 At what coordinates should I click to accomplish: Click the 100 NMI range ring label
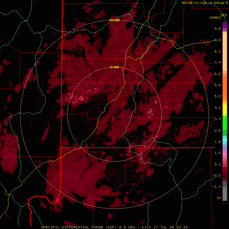tap(114, 20)
